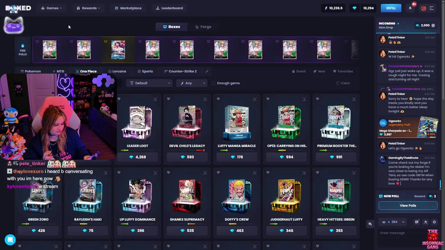This screenshot has height=250, width=445.
Task: Click the chat panel scrollbar
Action: 440,184
